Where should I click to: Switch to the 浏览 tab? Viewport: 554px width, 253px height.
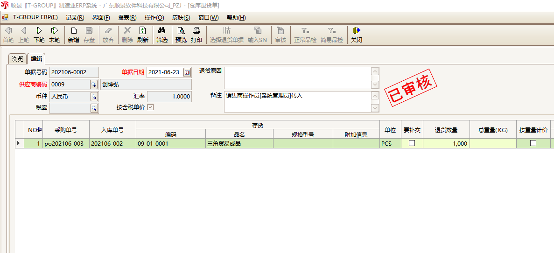[x=17, y=59]
